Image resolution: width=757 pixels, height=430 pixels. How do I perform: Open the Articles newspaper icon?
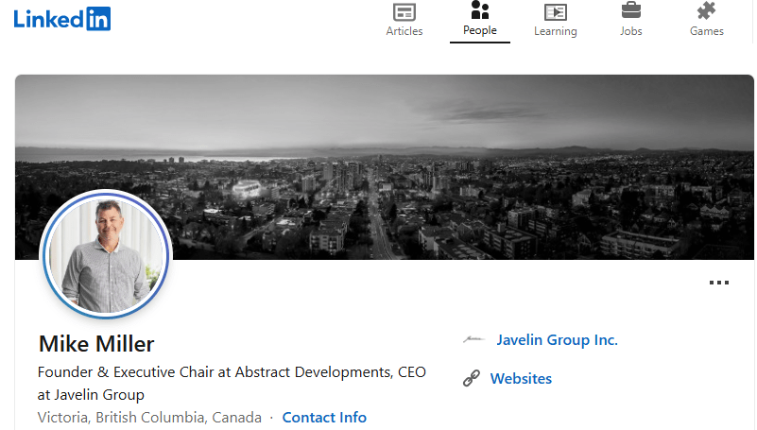pyautogui.click(x=404, y=11)
